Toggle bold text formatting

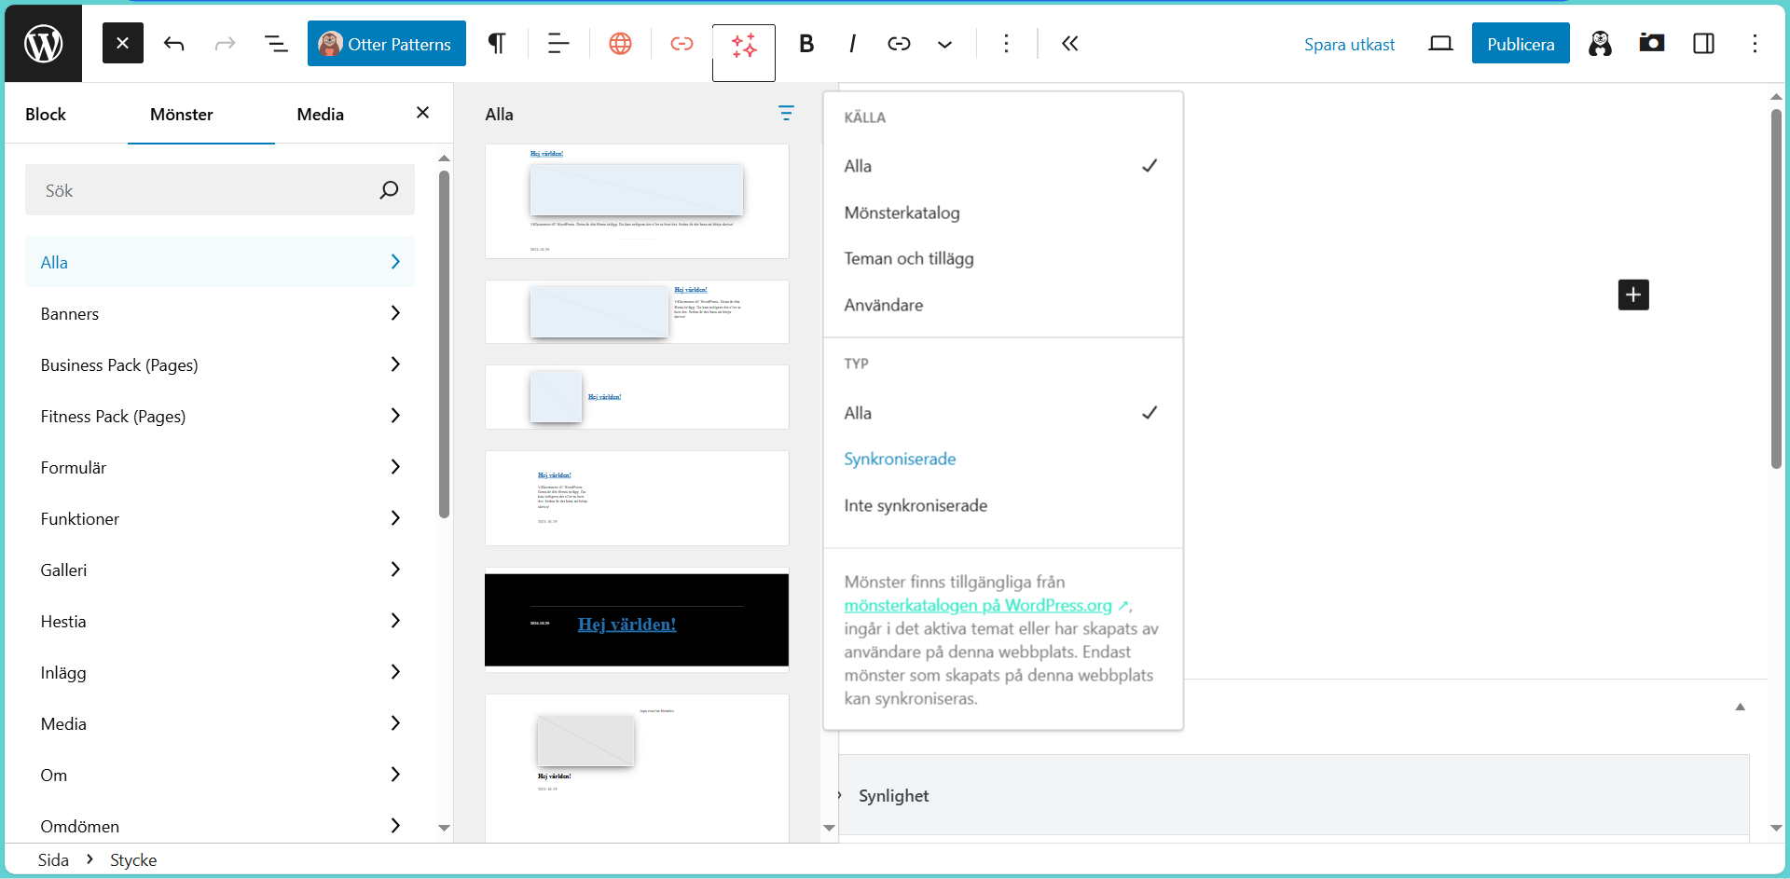coord(806,44)
